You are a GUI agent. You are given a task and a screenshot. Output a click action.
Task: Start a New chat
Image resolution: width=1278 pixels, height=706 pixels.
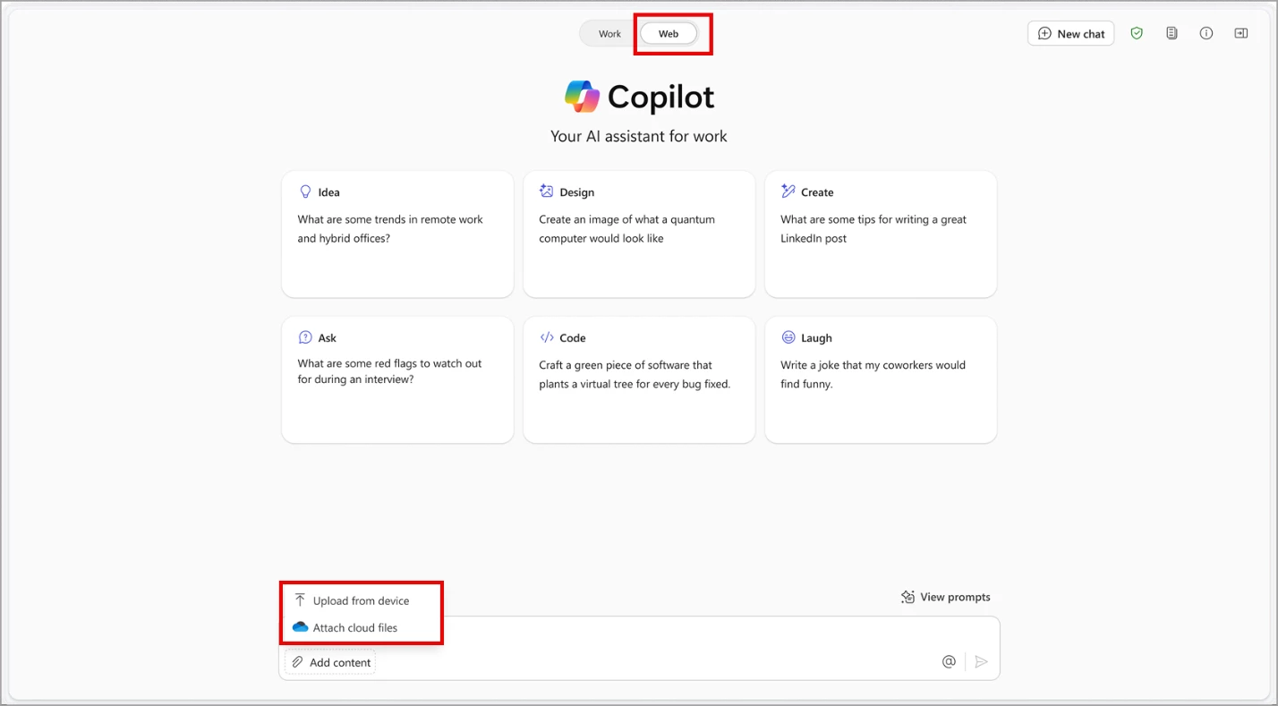[1071, 33]
